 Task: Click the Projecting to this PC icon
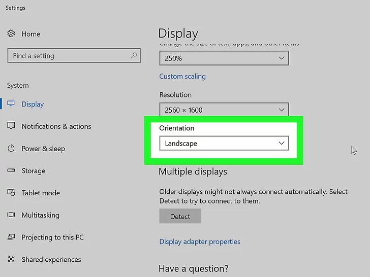pyautogui.click(x=11, y=237)
